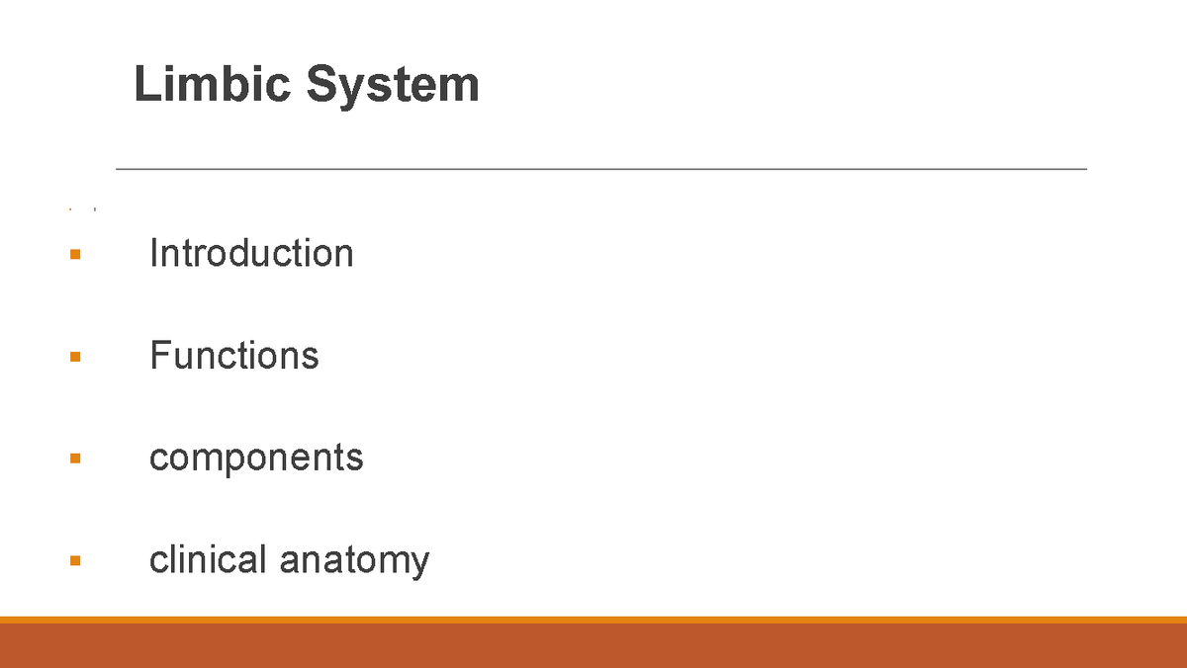Select the "Functions" bullet text

234,356
